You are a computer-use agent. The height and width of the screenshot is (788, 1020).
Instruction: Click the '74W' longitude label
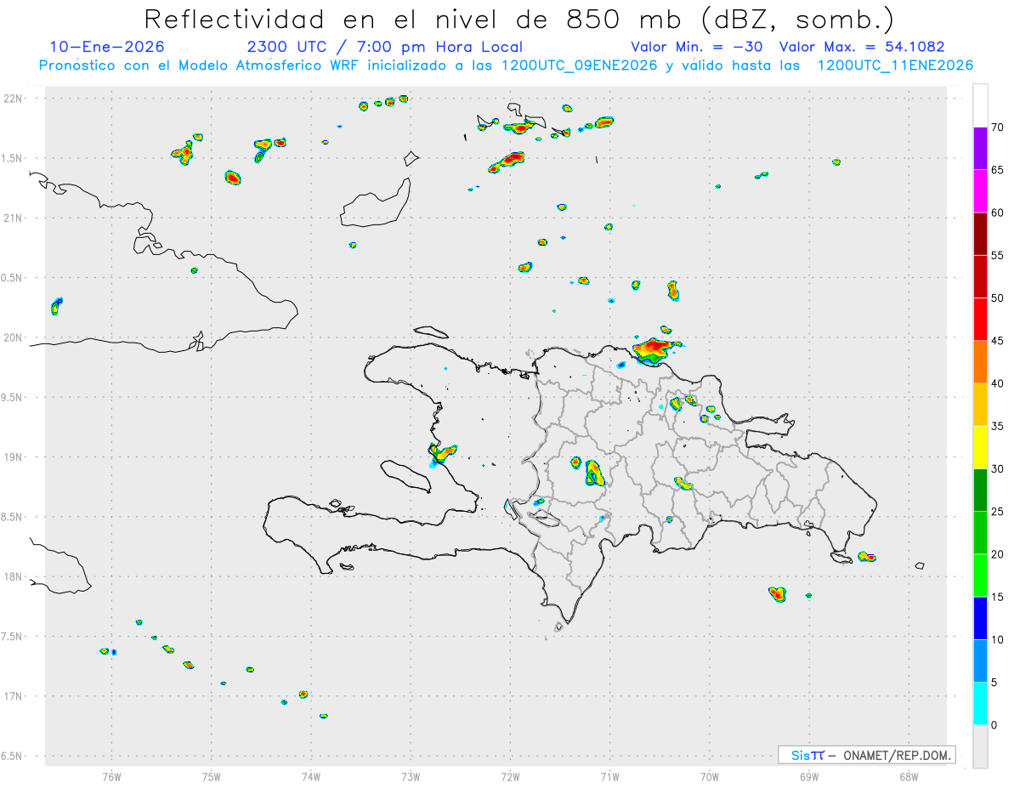tap(311, 777)
